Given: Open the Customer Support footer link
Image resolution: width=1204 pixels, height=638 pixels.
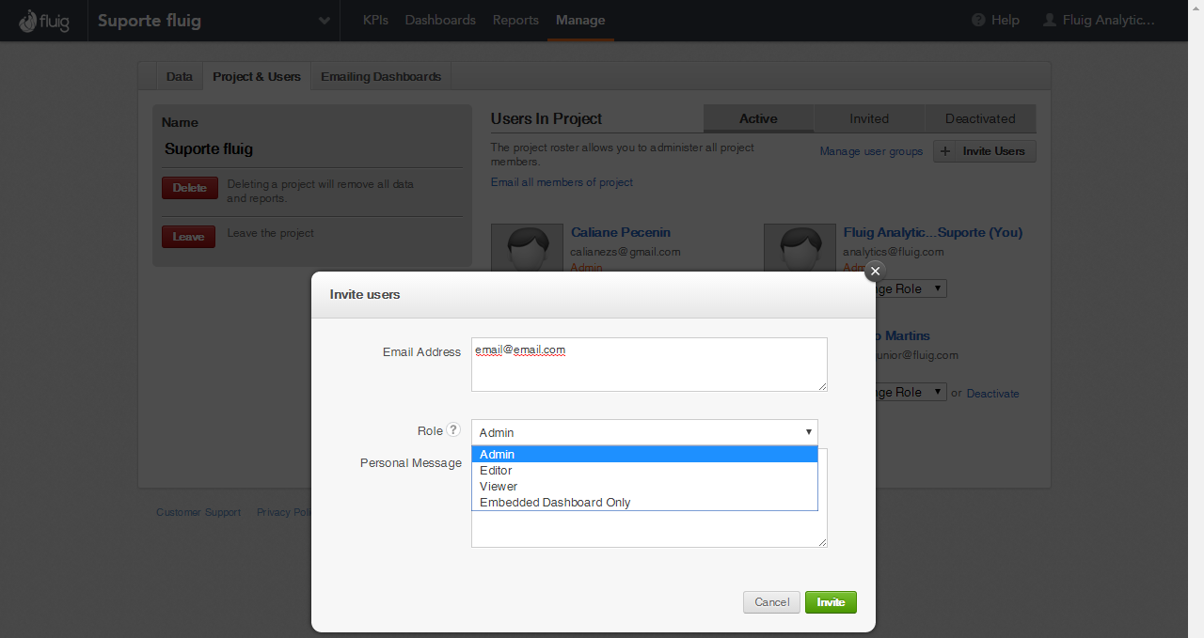Looking at the screenshot, I should point(198,512).
